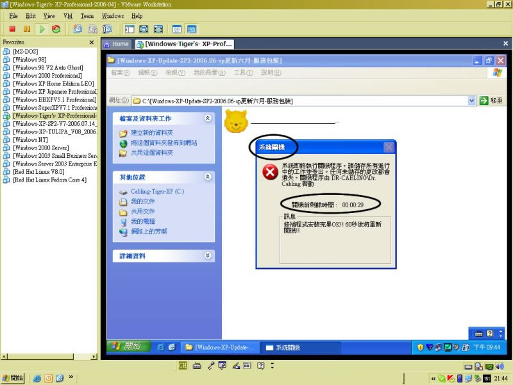
Task: Open the VM menu
Action: (68, 16)
